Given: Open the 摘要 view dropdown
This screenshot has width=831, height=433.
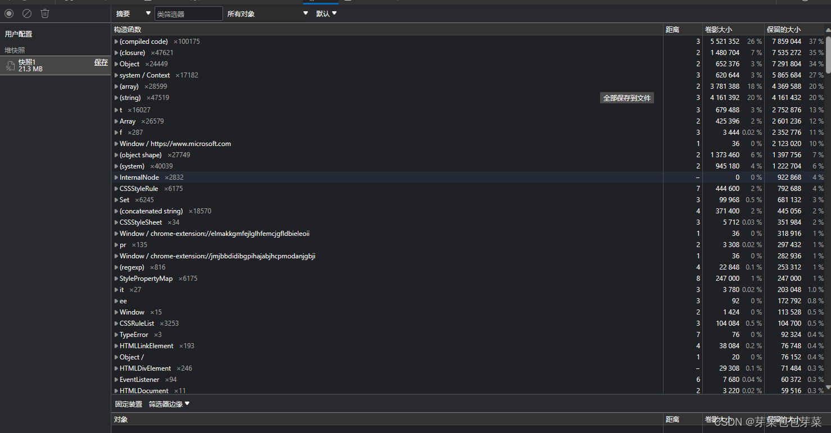Looking at the screenshot, I should coord(133,13).
